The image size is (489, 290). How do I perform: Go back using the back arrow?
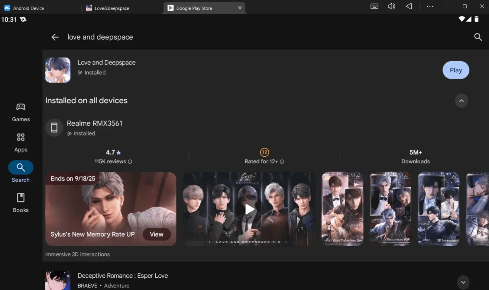(x=55, y=37)
